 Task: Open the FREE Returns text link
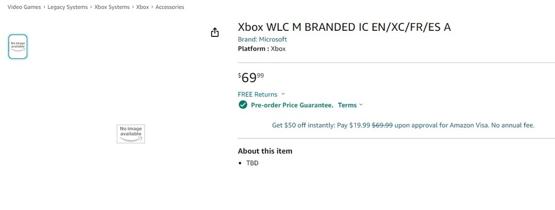coord(257,94)
